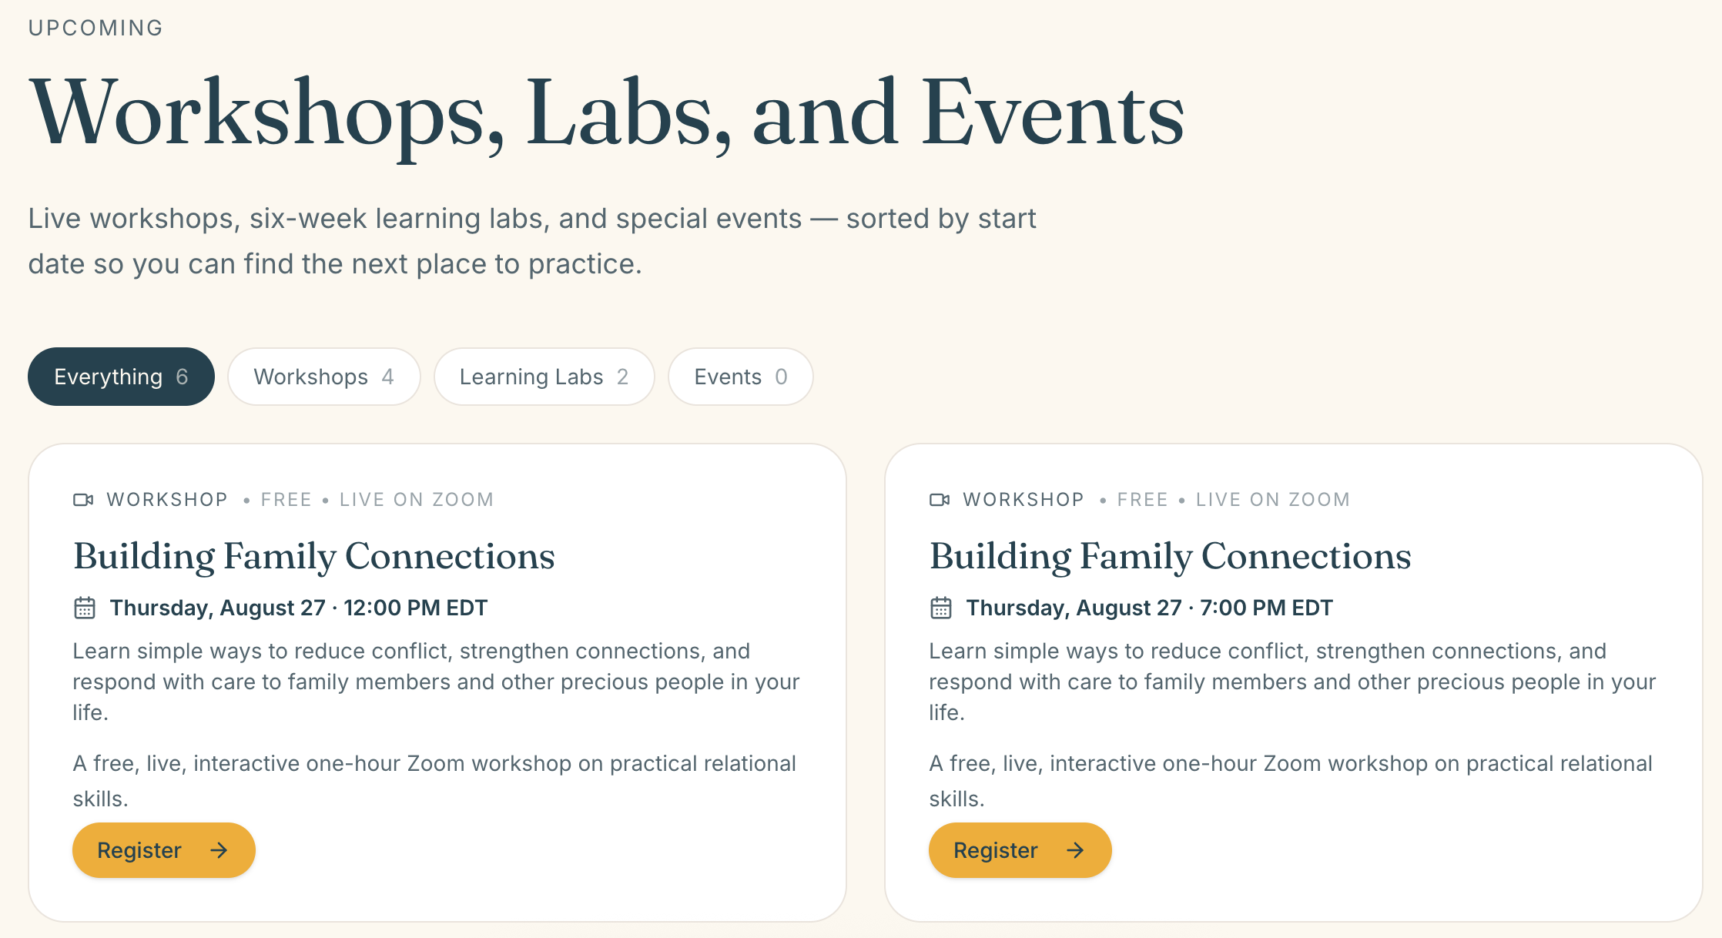This screenshot has height=938, width=1722.
Task: Click WORKSHOP label on the 12:00 PM card
Action: (167, 500)
